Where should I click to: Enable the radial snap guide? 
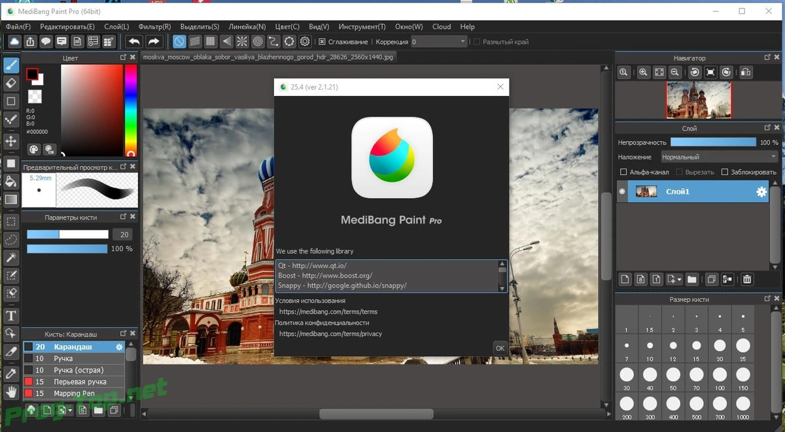click(242, 42)
